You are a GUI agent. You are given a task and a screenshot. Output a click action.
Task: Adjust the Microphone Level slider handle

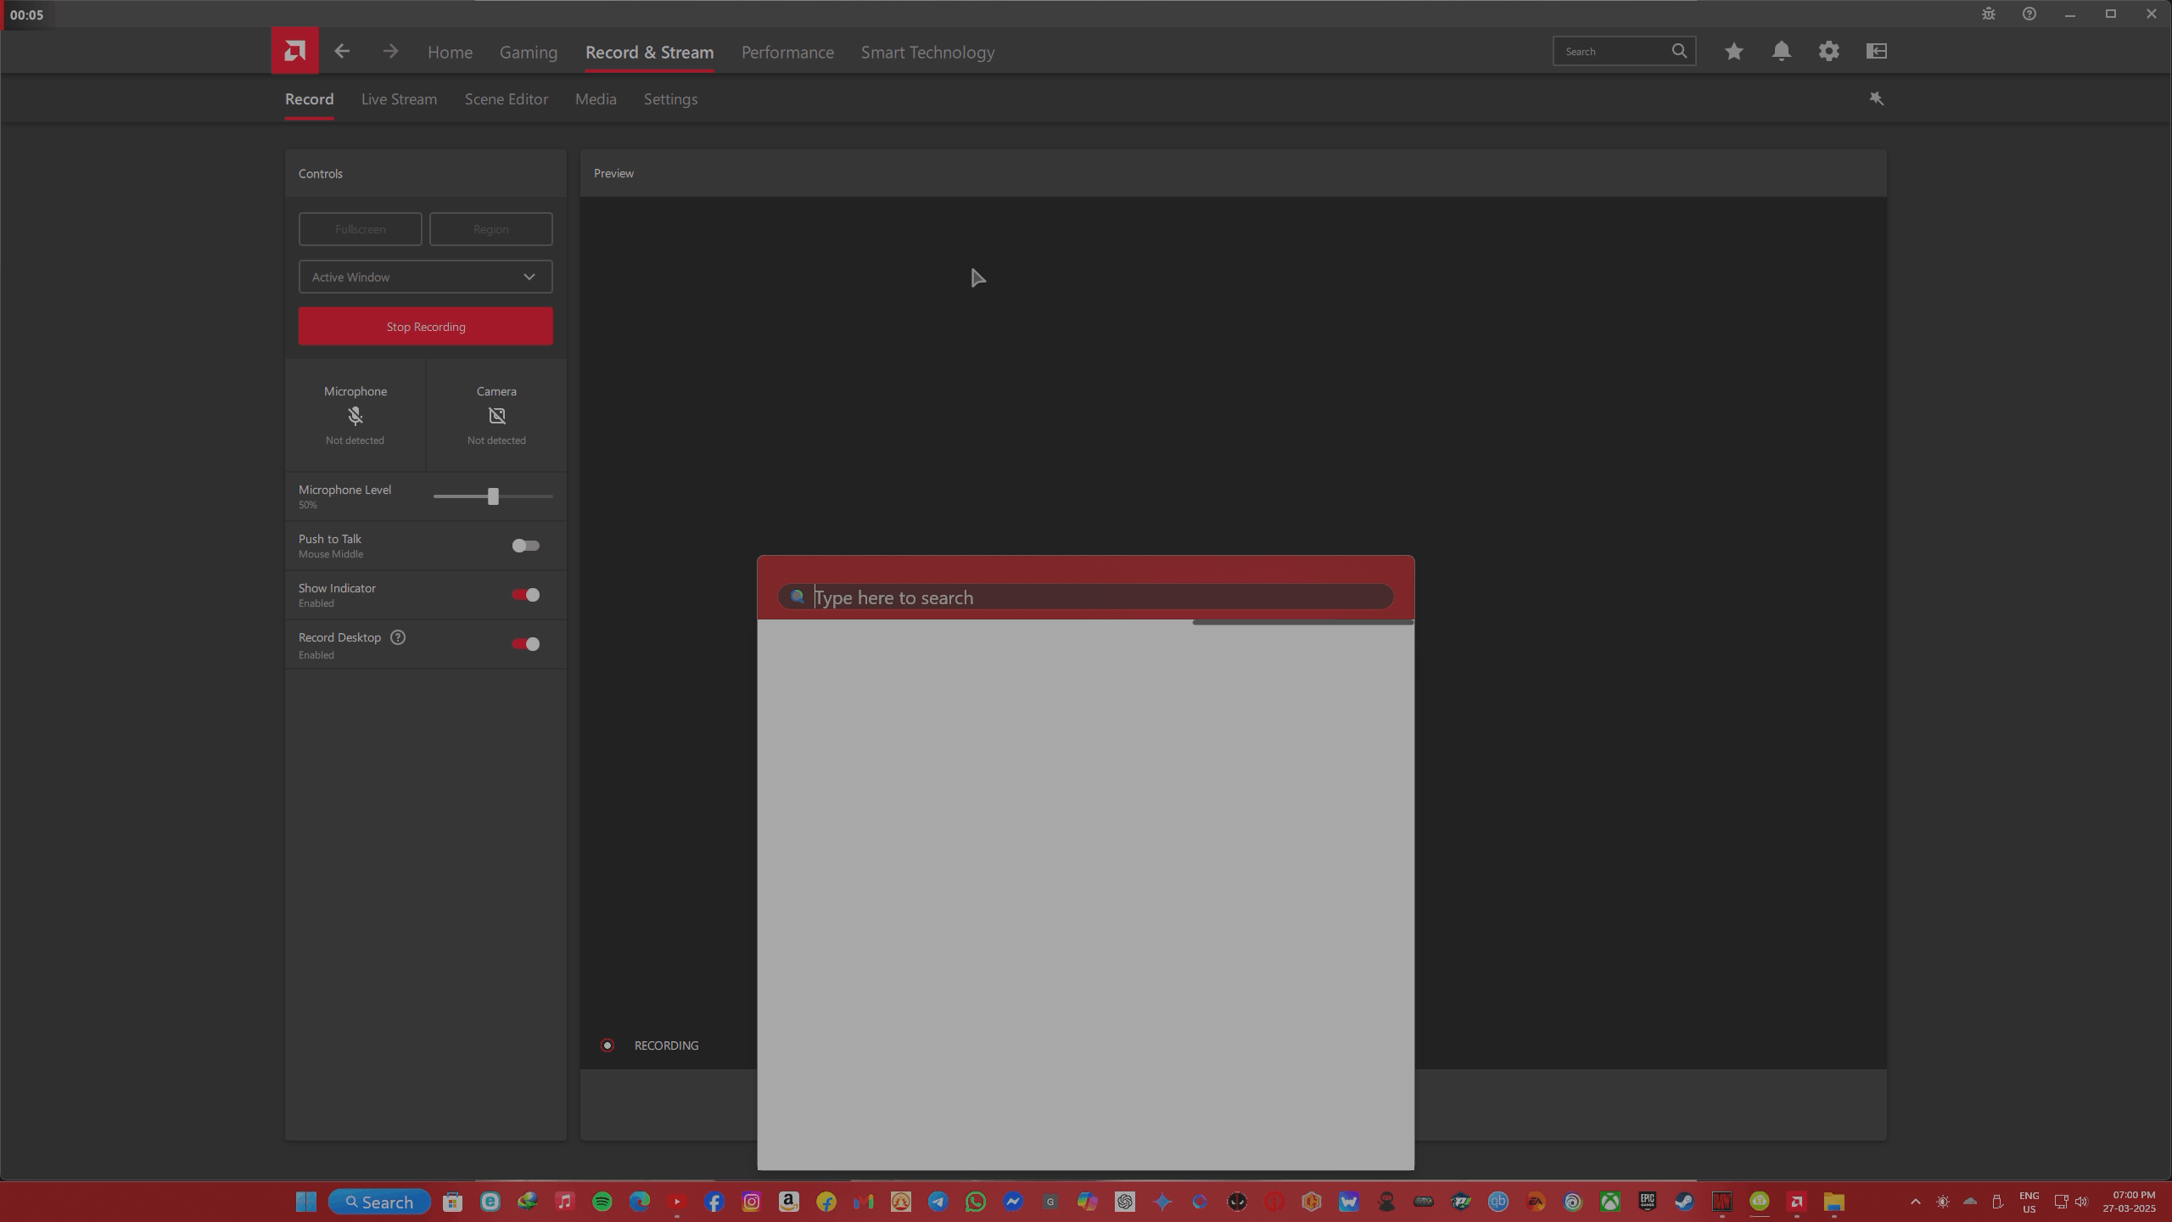coord(493,496)
